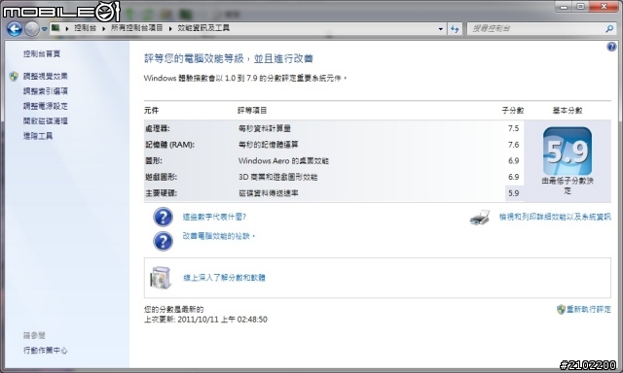Click the software box icon
This screenshot has height=373, width=623.
click(161, 277)
